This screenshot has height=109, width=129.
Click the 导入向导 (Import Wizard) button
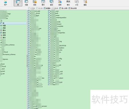point(63,8)
